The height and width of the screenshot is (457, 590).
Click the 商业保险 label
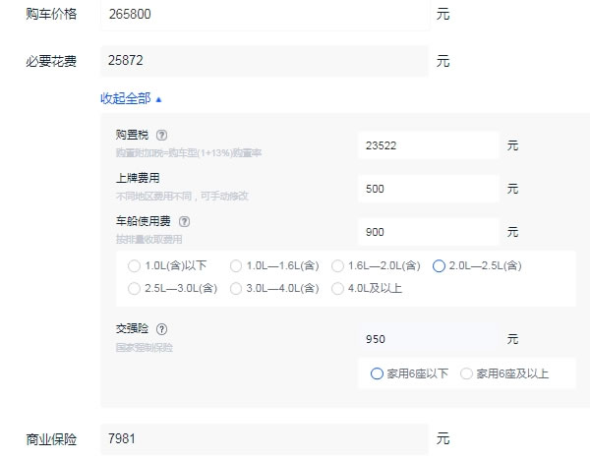(x=51, y=439)
